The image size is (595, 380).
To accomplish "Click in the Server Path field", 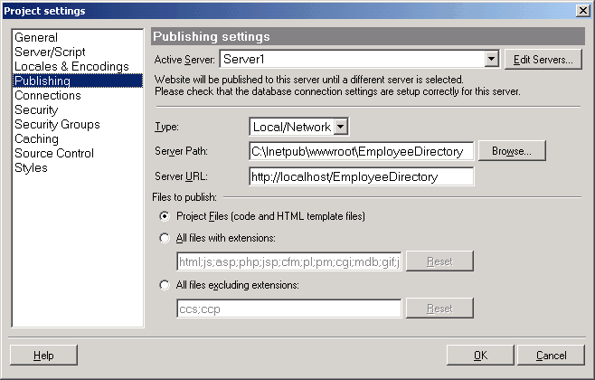I will [361, 151].
